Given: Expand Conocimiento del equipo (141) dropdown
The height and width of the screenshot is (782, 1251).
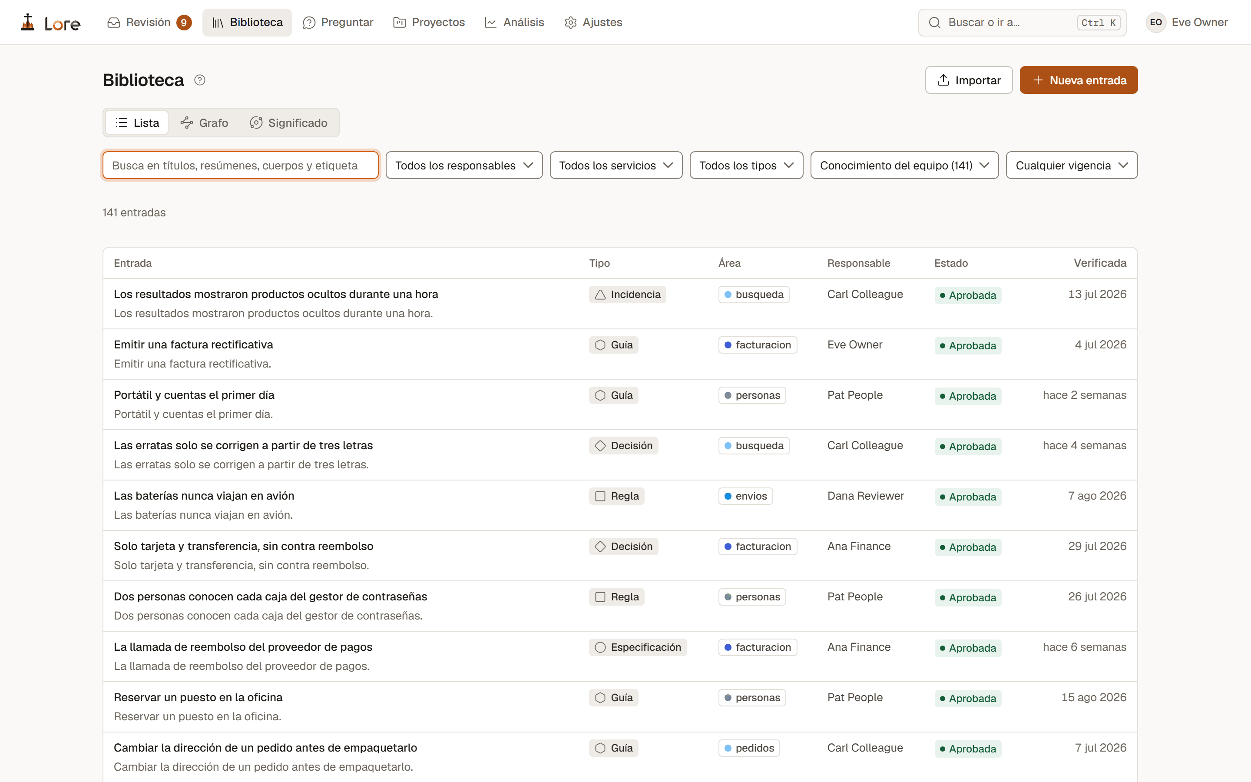Looking at the screenshot, I should [904, 166].
